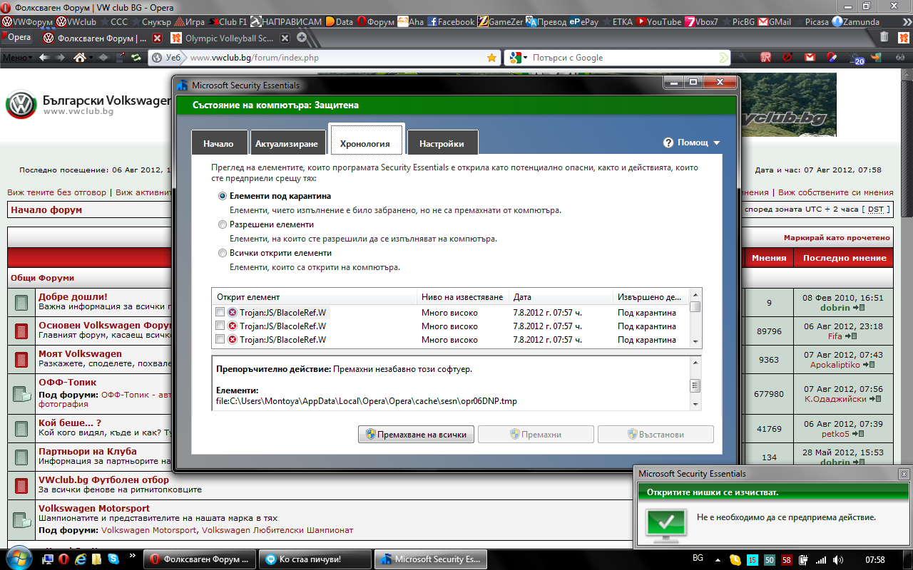Open Partners Партньори на Клуба link
Viewport: 913px width, 570px height.
[x=87, y=451]
